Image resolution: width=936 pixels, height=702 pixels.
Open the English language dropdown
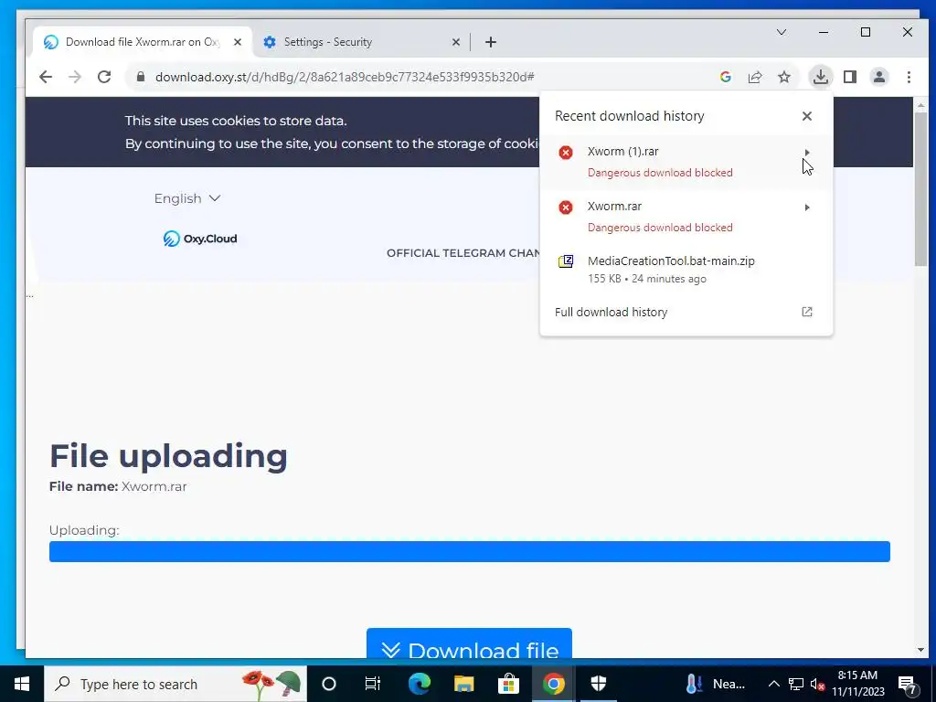pos(187,198)
